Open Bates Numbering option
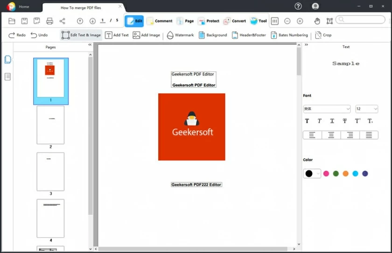 pyautogui.click(x=289, y=35)
